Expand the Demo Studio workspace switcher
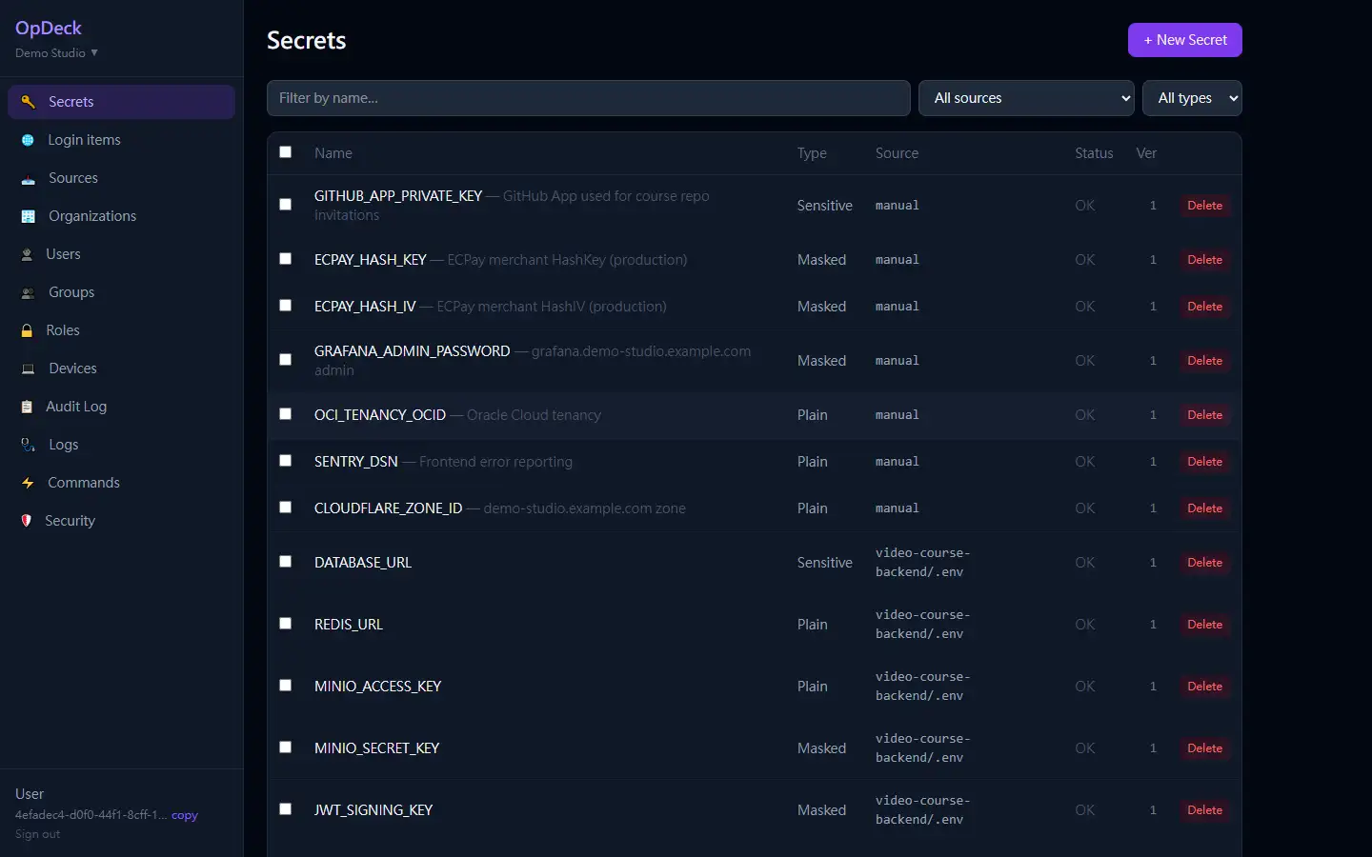This screenshot has height=857, width=1372. [57, 53]
